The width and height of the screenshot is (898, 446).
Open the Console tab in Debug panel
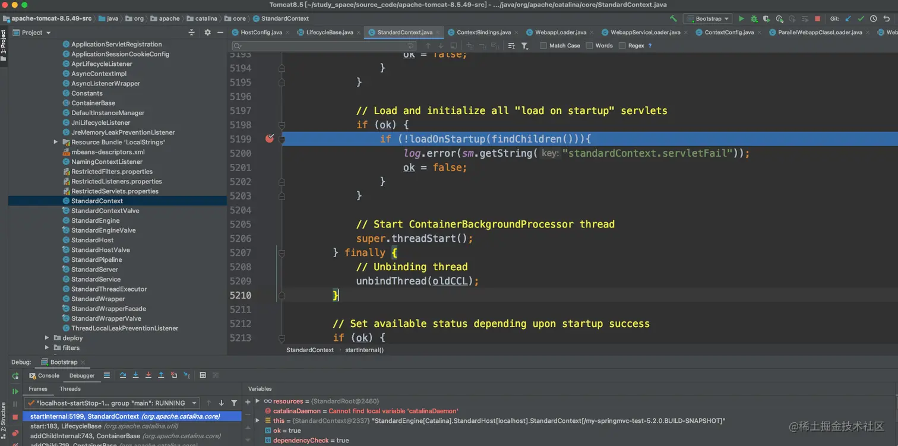coord(45,375)
